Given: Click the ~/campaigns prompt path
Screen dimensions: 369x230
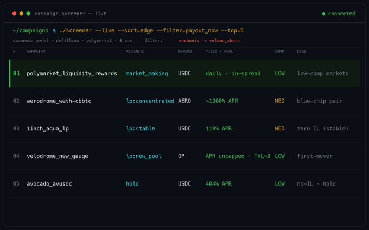Looking at the screenshot, I should coord(30,30).
